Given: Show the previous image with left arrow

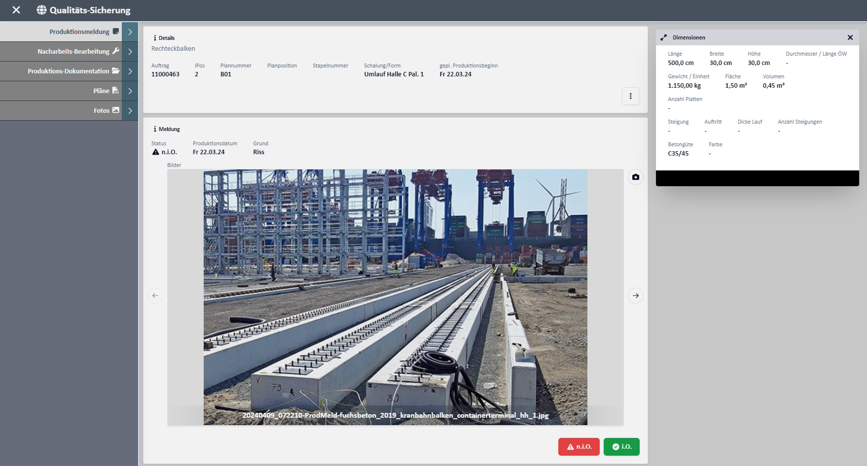Looking at the screenshot, I should point(155,296).
